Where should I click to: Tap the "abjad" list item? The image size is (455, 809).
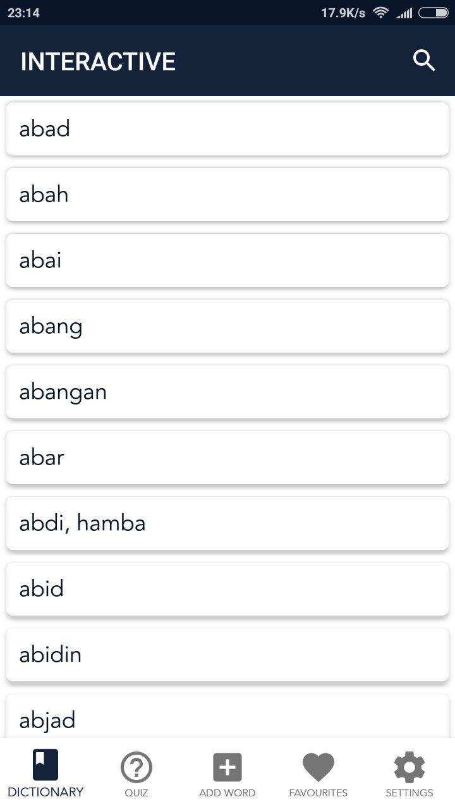[x=227, y=716]
